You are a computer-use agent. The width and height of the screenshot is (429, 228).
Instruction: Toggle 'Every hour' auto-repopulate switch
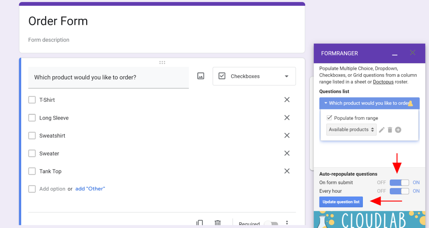[x=399, y=191]
